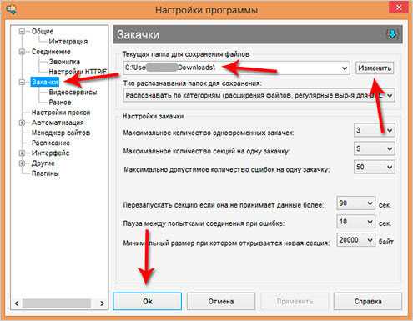Select Видеосервисы in the settings tree
The image size is (413, 321).
[73, 92]
